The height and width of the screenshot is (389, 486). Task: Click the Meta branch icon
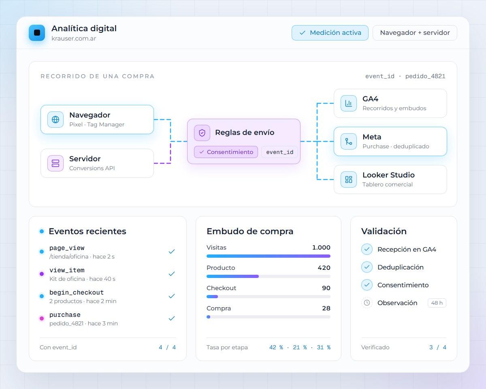coord(349,141)
